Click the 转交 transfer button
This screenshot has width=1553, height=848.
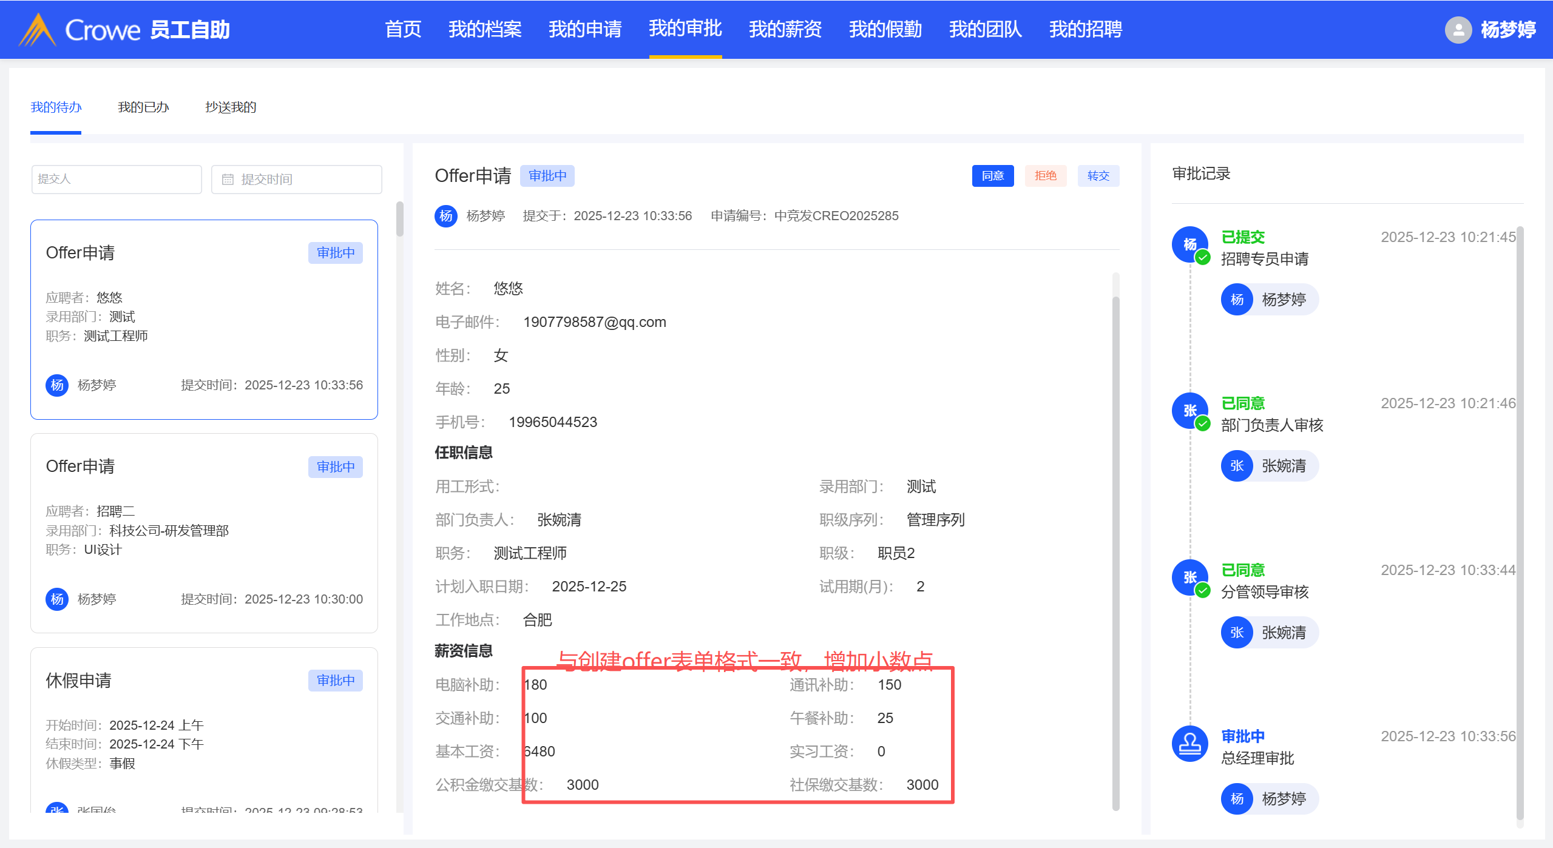(1098, 176)
